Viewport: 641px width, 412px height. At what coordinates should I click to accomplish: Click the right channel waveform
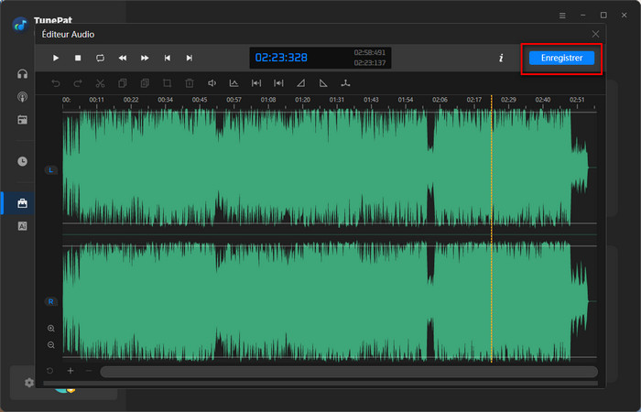pyautogui.click(x=330, y=301)
